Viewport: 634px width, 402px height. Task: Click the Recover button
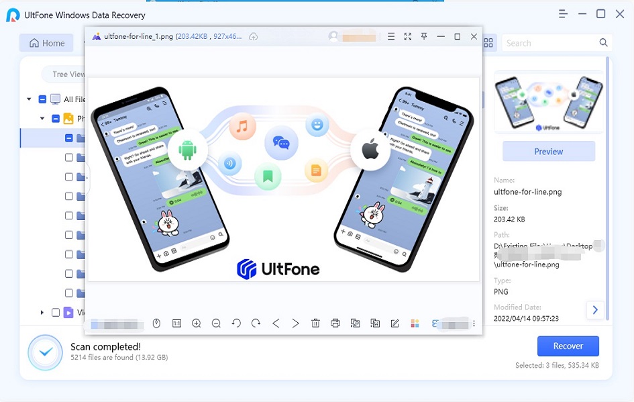568,346
